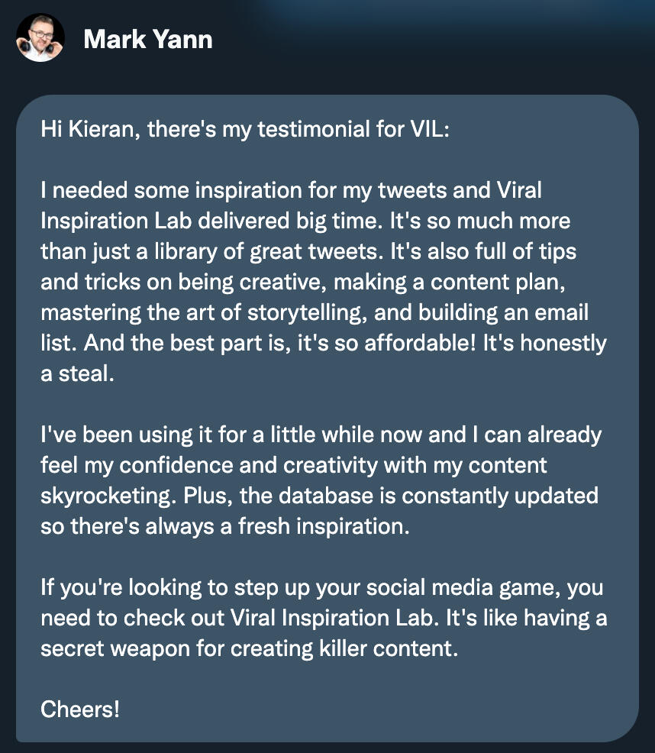This screenshot has width=655, height=753.
Task: Click the word 'skyrocketing.'
Action: pyautogui.click(x=108, y=496)
